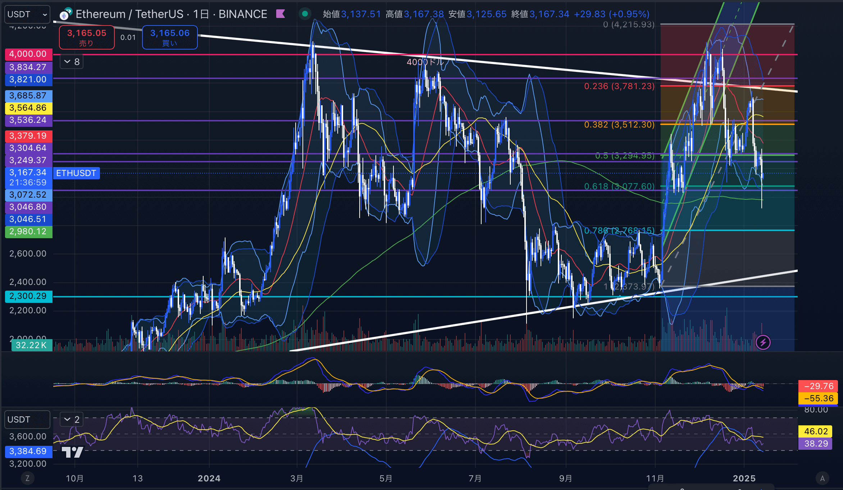
Task: Click the purple flag icon beside BINANCE
Action: tap(281, 14)
